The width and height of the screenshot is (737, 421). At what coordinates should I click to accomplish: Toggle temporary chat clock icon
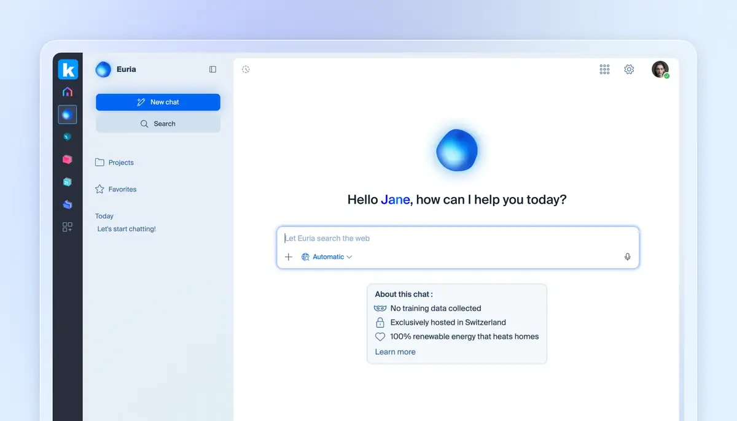(x=246, y=69)
